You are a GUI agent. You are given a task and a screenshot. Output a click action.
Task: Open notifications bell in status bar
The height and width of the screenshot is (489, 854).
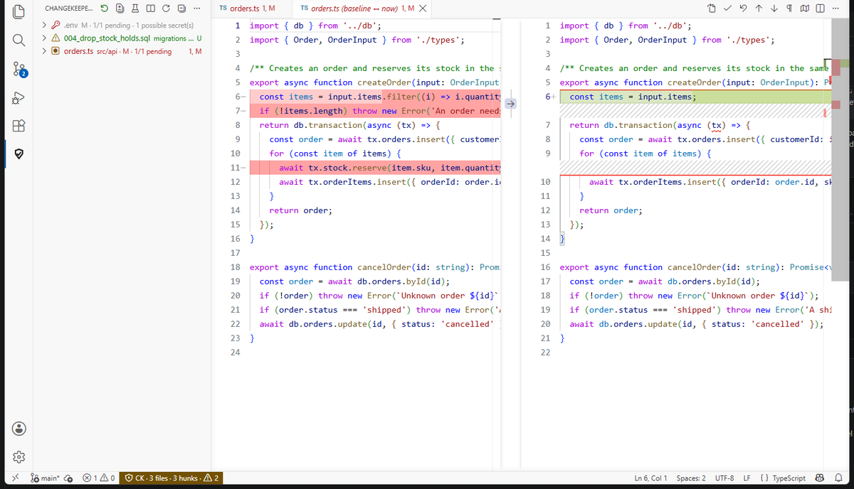pyautogui.click(x=838, y=479)
